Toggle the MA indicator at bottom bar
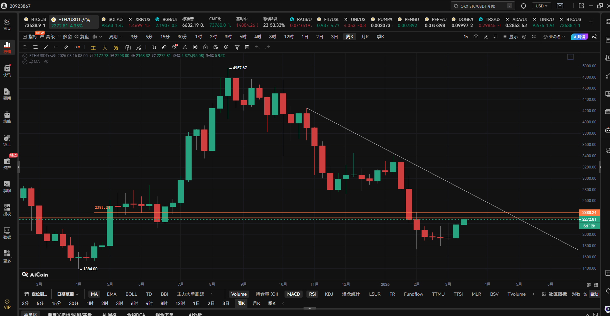 pyautogui.click(x=94, y=294)
